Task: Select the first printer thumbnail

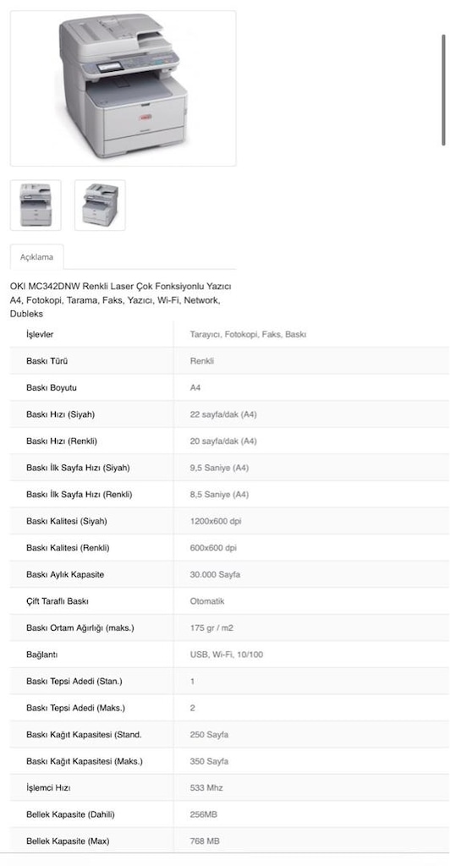Action: point(36,205)
